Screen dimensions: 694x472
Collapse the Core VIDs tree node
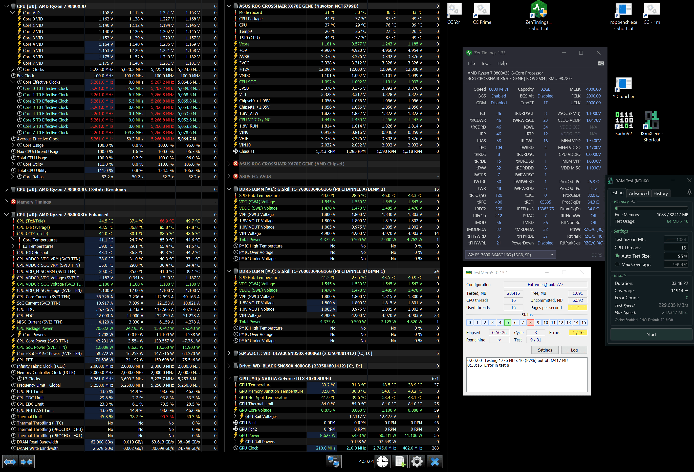(x=13, y=13)
